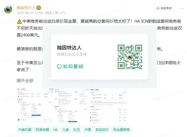The height and width of the screenshot is (137, 187).
Task: Click the 旺季神票 tag
Action: click(x=42, y=130)
